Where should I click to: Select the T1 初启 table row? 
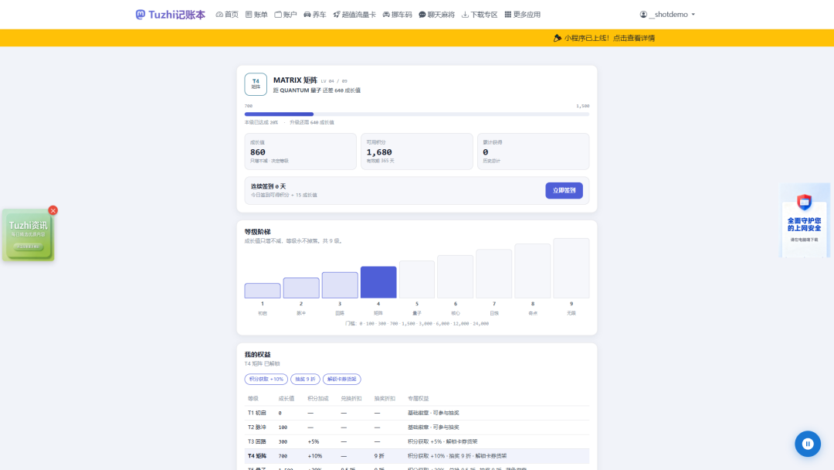coord(416,413)
